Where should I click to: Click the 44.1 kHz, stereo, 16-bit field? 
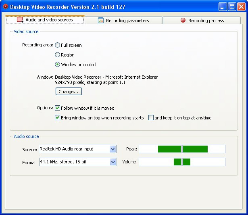(78, 162)
